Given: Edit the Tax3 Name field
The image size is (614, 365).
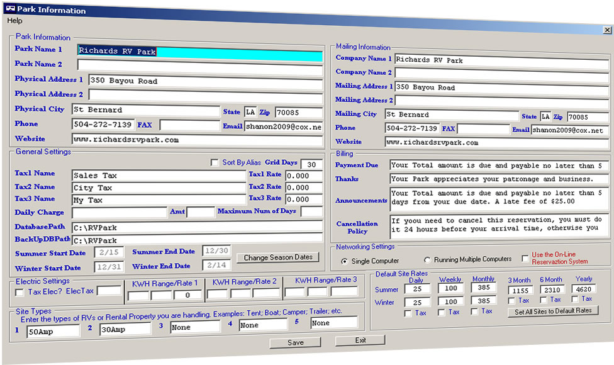Looking at the screenshot, I should tap(159, 200).
